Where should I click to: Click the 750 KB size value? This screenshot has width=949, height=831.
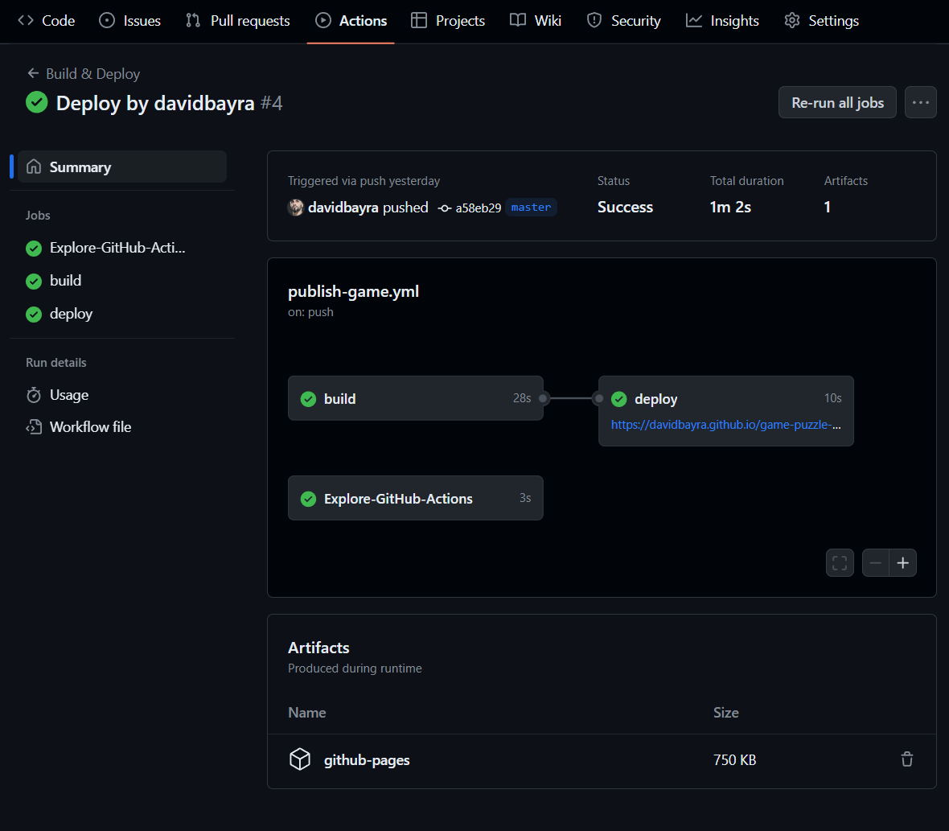click(735, 759)
